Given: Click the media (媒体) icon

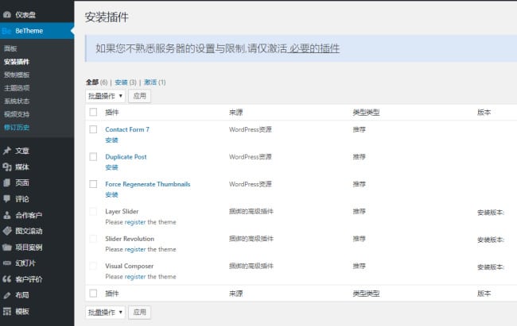Looking at the screenshot, I should click(x=7, y=167).
